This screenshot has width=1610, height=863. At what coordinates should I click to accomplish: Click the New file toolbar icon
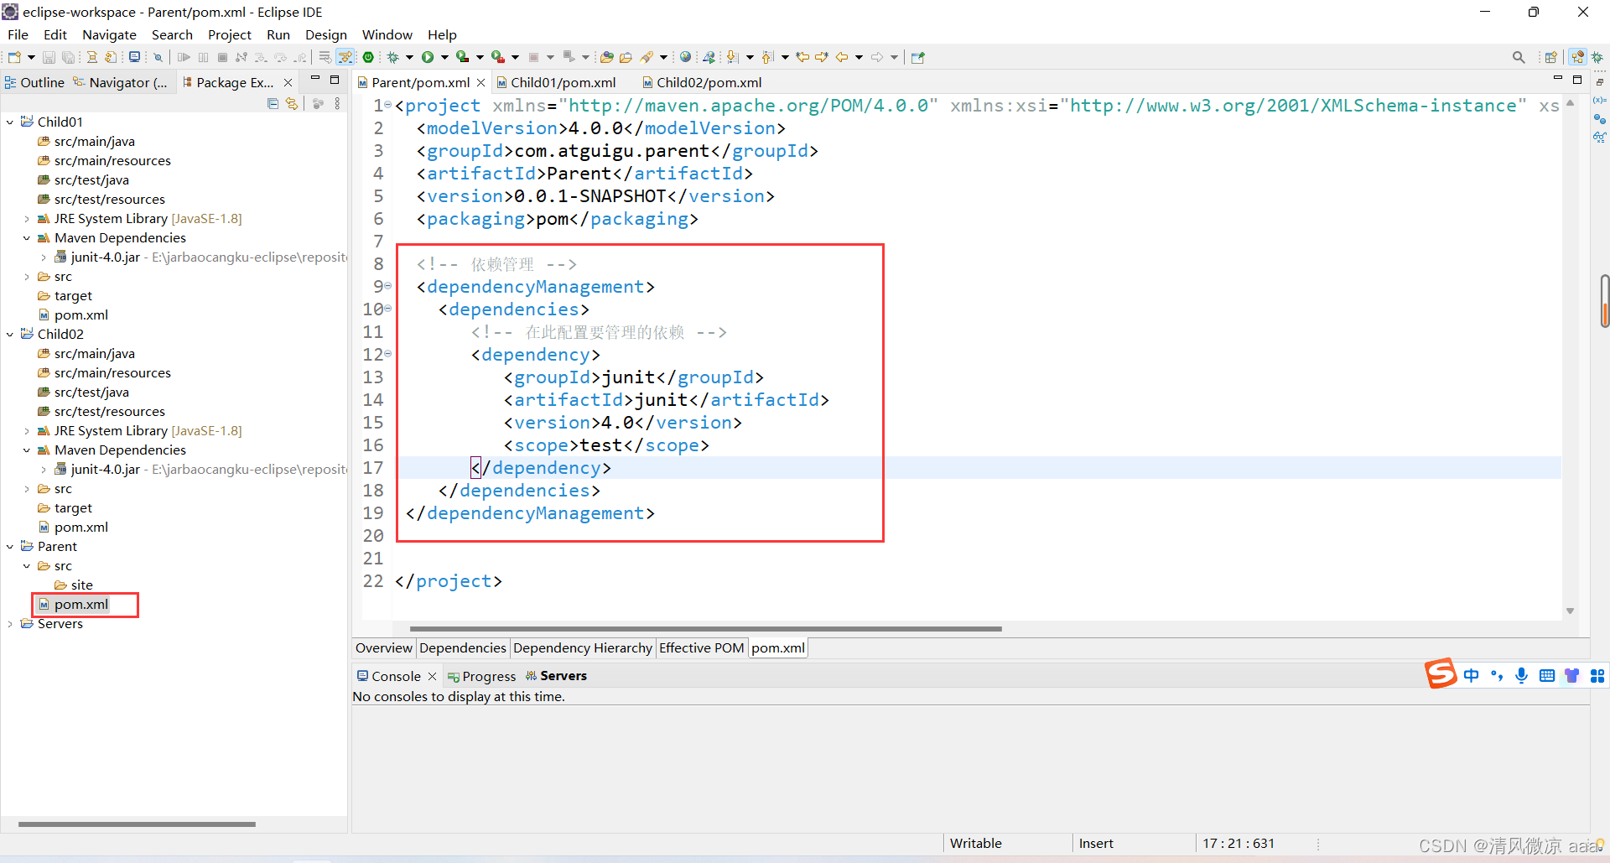[14, 57]
